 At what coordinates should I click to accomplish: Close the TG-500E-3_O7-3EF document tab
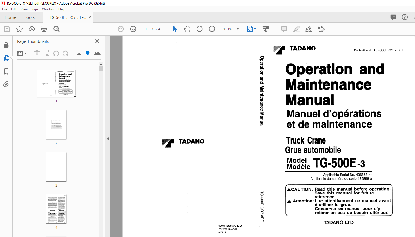[x=90, y=17]
